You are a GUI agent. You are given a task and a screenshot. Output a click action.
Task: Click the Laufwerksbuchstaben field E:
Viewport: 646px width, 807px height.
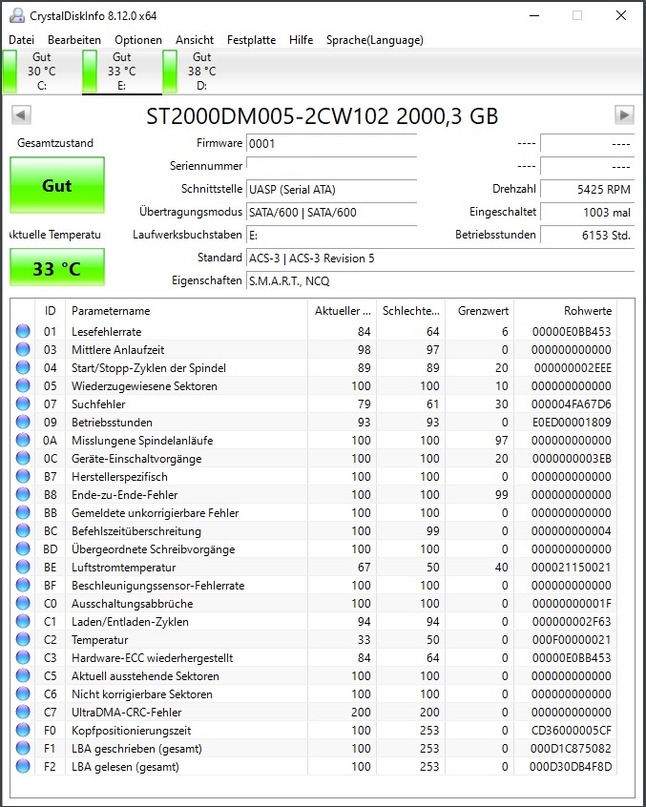[331, 235]
